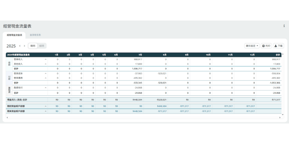Image resolution: width=289 pixels, height=144 pixels.
Task: Open the 顯示設定 dropdown
Action: (252, 46)
